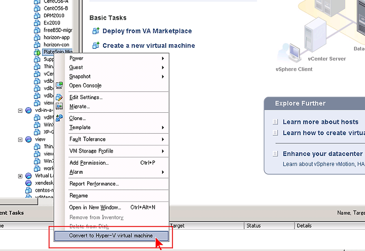The width and height of the screenshot is (365, 251).
Task: Select the PlateSpin Mig virtual machine
Action: point(57,52)
